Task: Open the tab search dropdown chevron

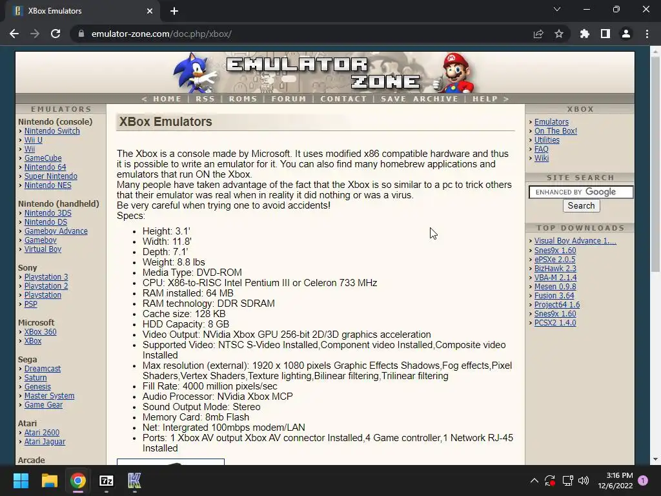Action: (x=557, y=9)
